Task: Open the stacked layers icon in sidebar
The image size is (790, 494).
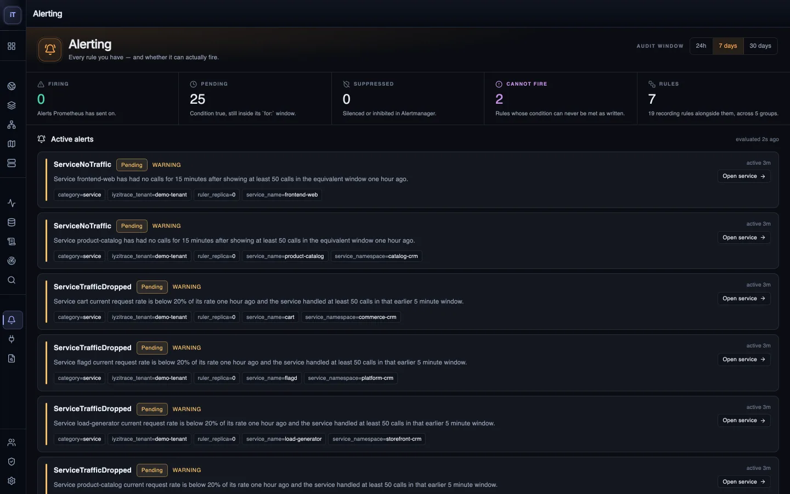Action: [x=12, y=105]
